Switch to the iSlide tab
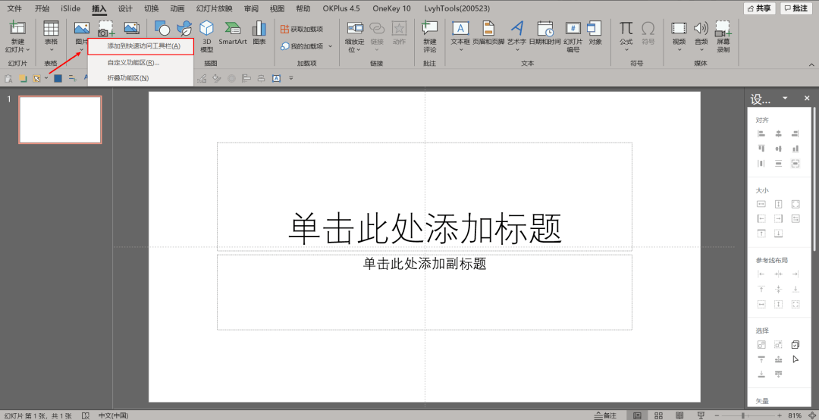The image size is (819, 420). pyautogui.click(x=71, y=8)
